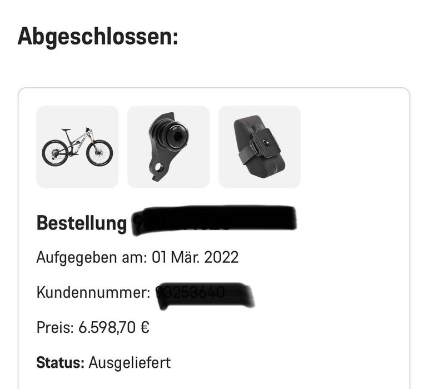428x389 pixels.
Task: Open the derailleur hanger product thumbnail
Action: pos(168,147)
